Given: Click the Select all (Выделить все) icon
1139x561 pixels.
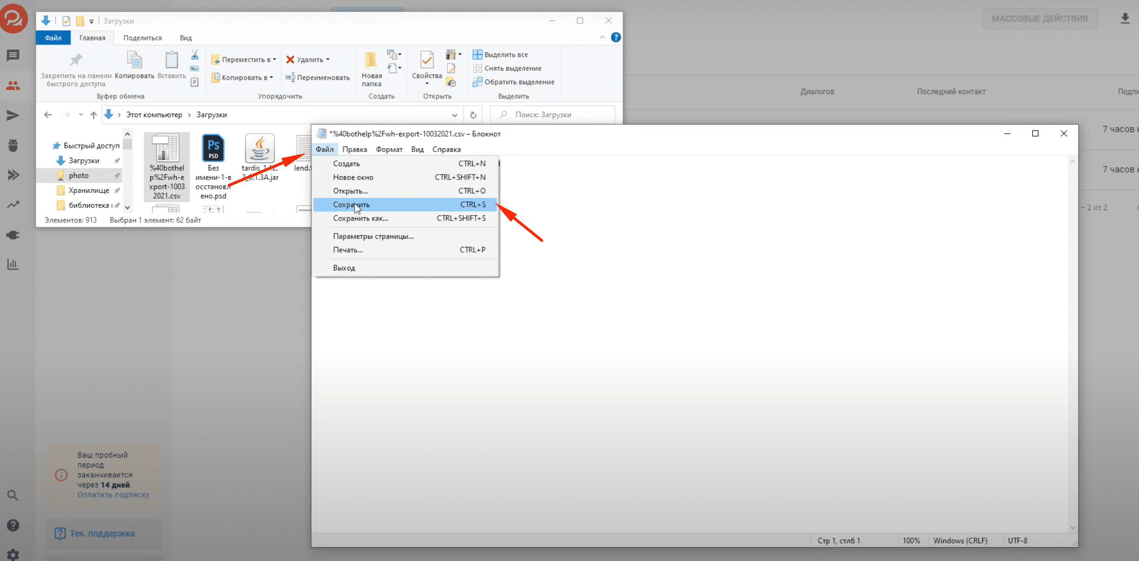Looking at the screenshot, I should point(477,54).
